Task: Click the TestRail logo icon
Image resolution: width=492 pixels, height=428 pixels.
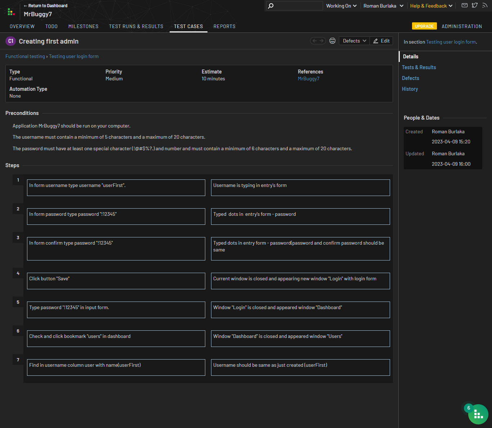Action: click(x=11, y=12)
